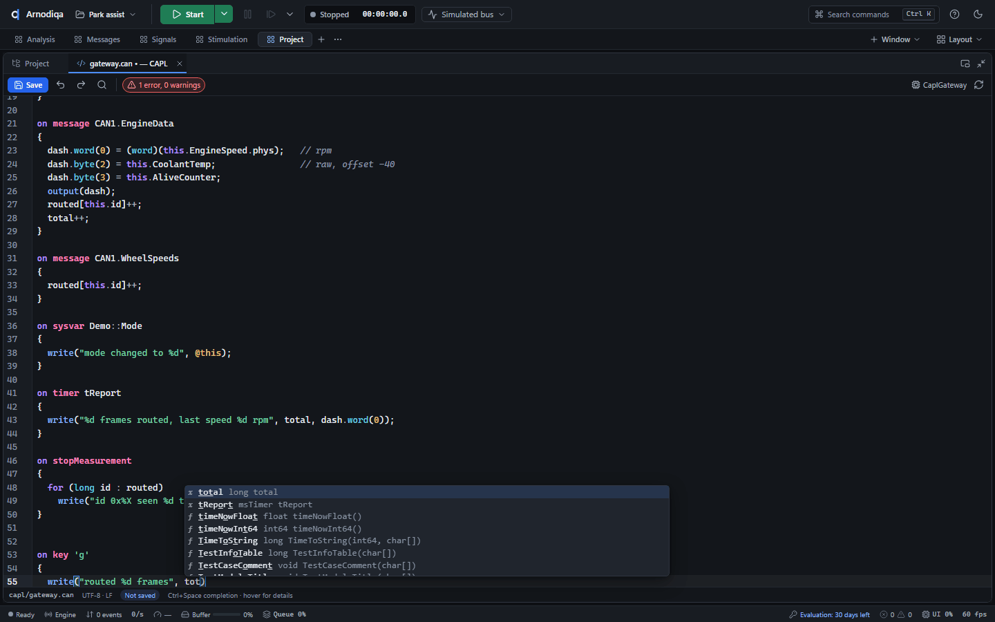The width and height of the screenshot is (995, 622).
Task: Open the Park assist project dropdown
Action: [106, 15]
